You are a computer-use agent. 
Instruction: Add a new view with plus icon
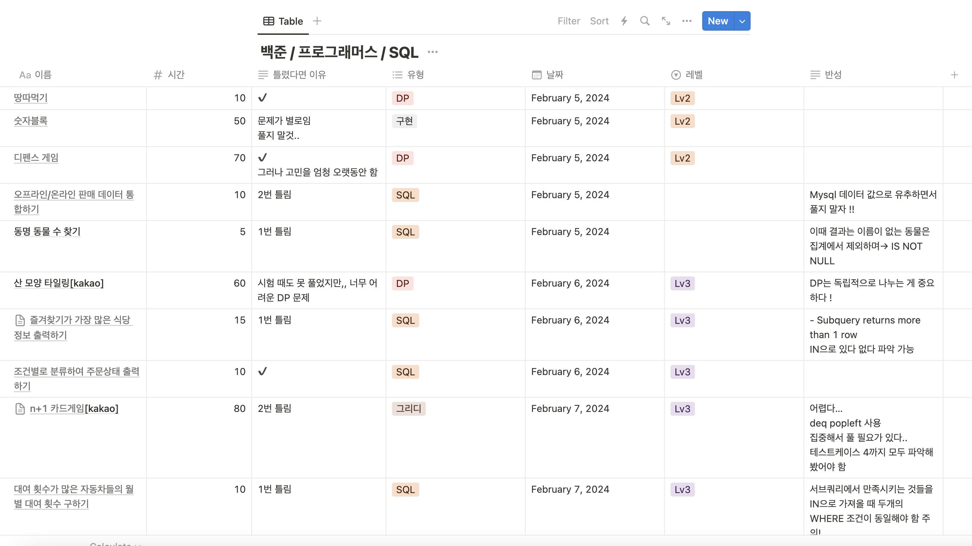click(317, 21)
